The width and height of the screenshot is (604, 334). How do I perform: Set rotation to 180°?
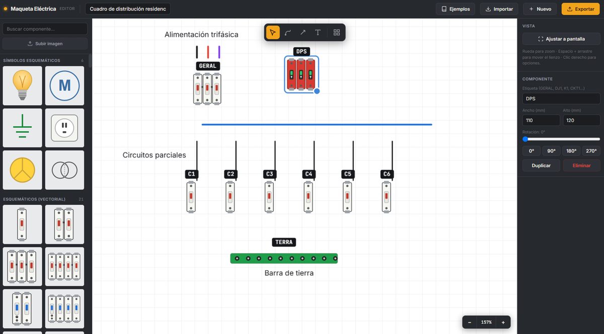point(571,151)
